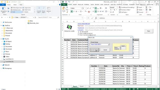Click the Run button on the worksheet
This screenshot has width=160, height=90.
[149, 31]
